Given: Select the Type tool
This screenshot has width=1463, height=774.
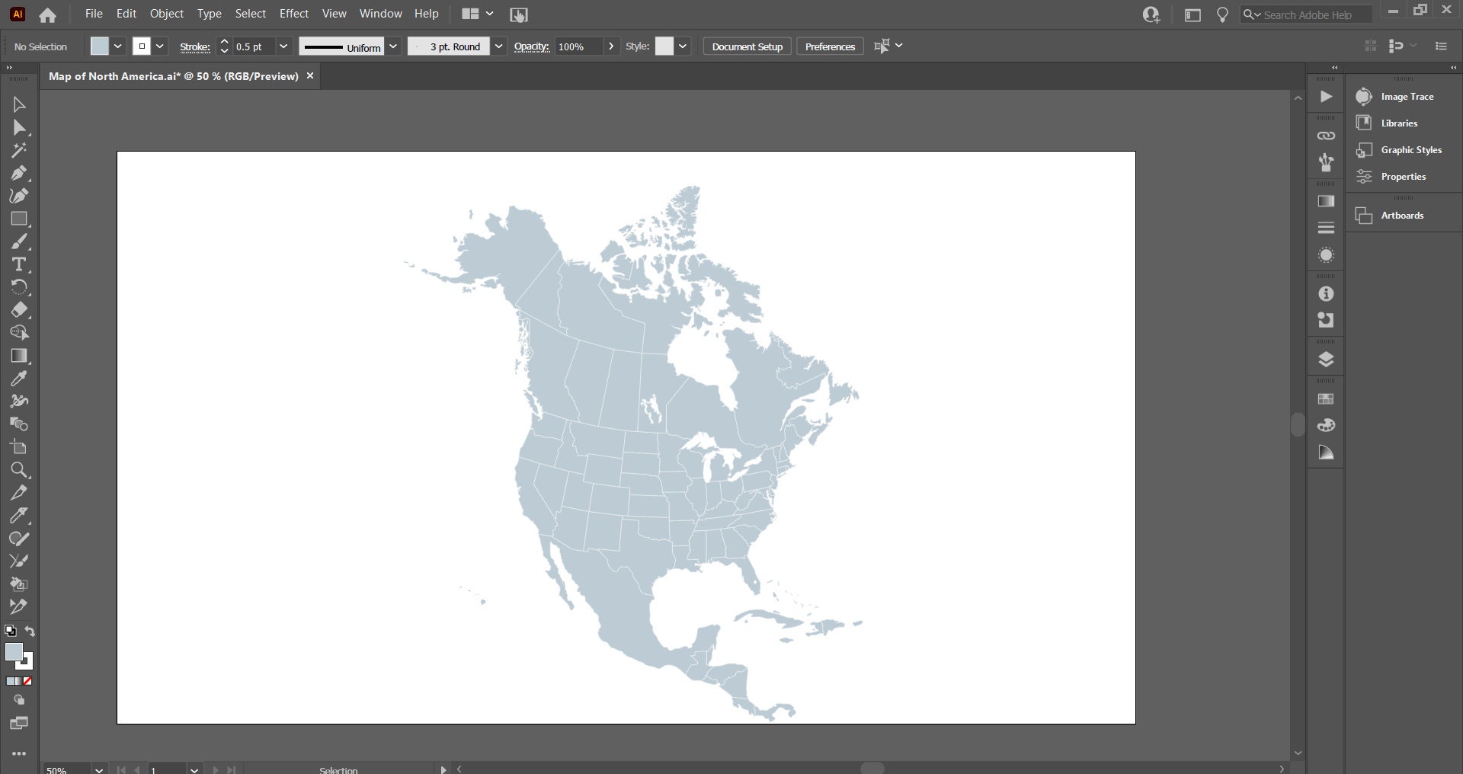Looking at the screenshot, I should point(19,264).
